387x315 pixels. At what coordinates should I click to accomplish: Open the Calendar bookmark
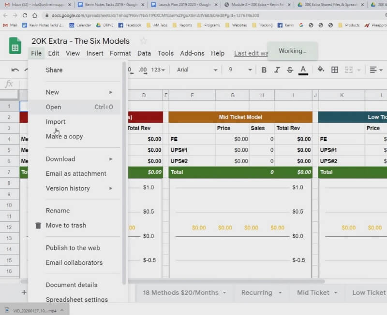pos(80,25)
